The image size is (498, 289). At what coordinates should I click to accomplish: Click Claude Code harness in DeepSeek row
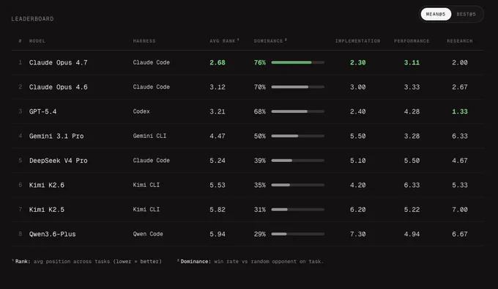(x=151, y=161)
